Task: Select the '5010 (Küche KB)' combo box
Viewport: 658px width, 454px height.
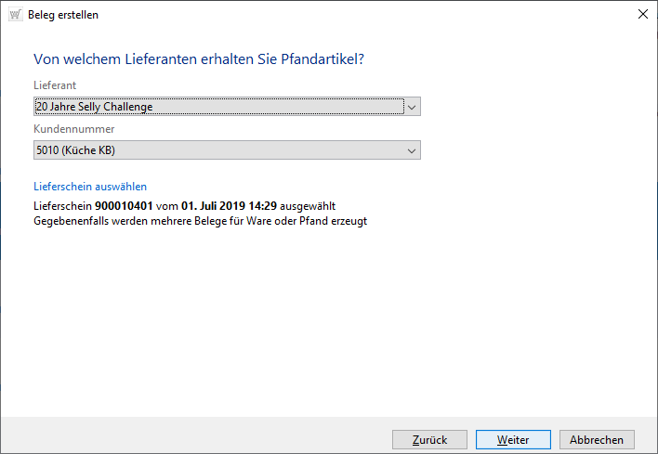Action: click(x=218, y=150)
